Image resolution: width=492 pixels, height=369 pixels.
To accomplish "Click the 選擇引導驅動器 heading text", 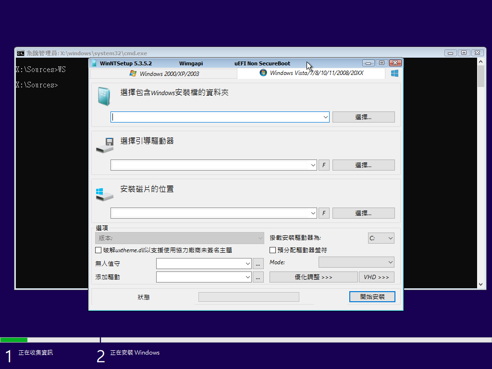I will point(147,141).
